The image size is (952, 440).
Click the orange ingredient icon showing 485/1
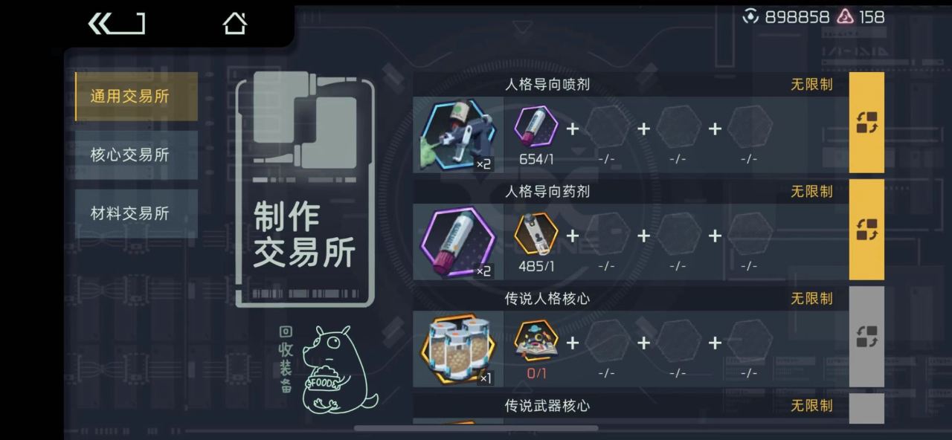click(536, 235)
